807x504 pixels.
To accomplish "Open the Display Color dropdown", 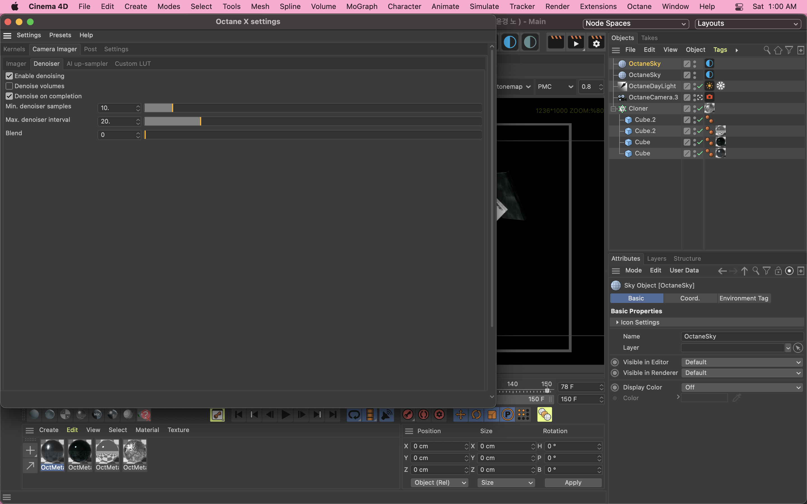I will point(742,387).
